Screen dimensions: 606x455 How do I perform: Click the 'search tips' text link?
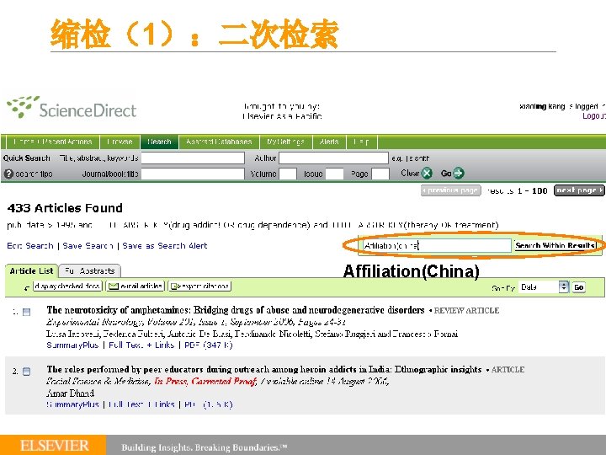point(34,174)
